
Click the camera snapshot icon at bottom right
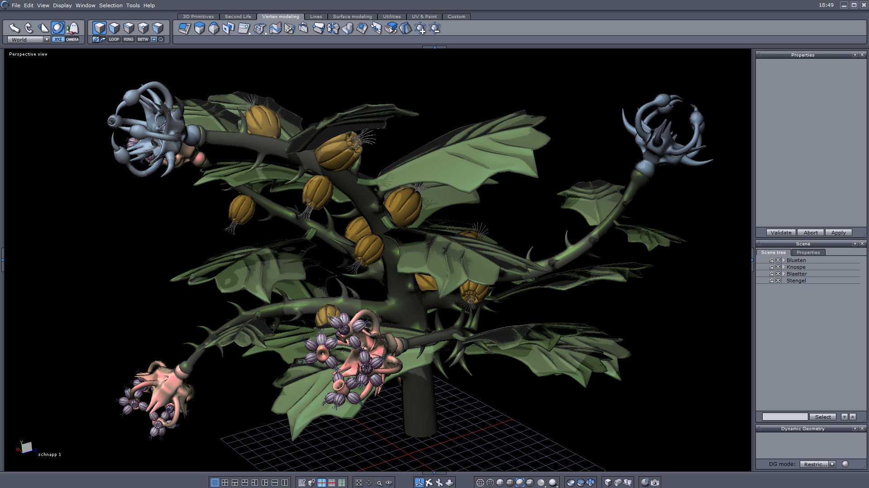pos(655,483)
